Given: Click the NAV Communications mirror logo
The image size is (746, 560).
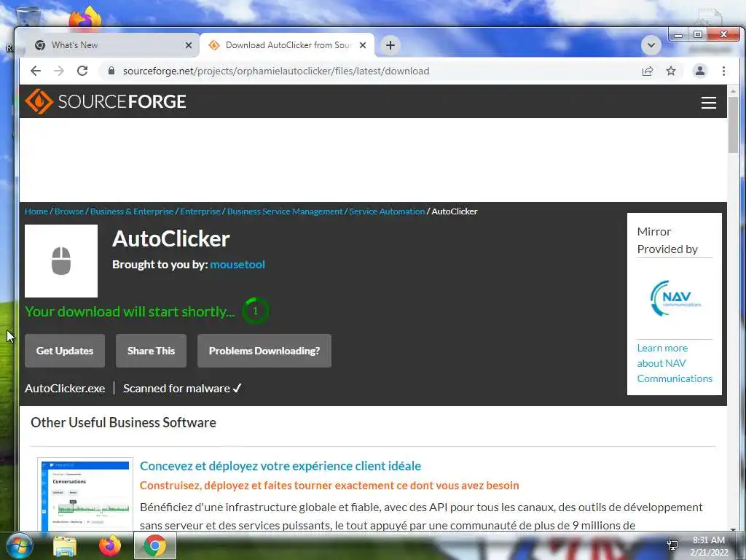Looking at the screenshot, I should point(675,298).
